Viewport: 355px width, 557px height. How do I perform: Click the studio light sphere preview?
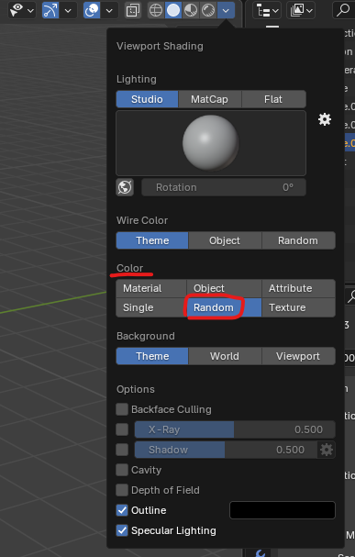(x=211, y=143)
